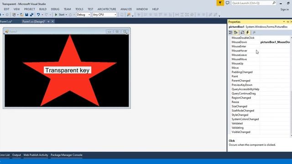Start debugging with the Start button

click(59, 15)
